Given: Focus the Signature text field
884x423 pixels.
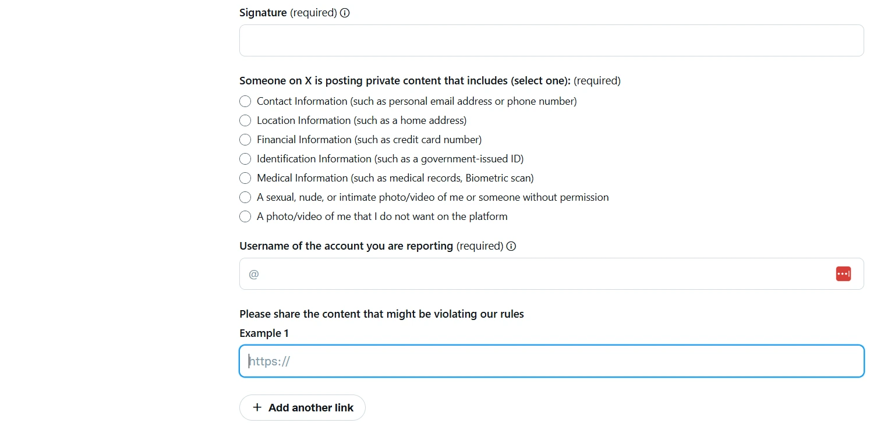Looking at the screenshot, I should [x=551, y=40].
